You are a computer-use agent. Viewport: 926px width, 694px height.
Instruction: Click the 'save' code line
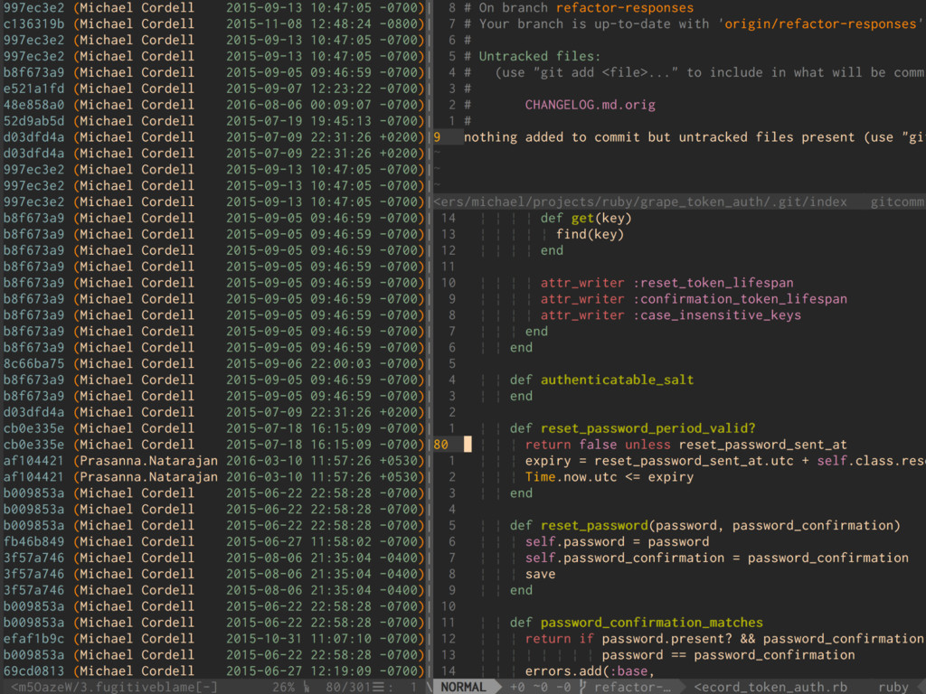541,574
